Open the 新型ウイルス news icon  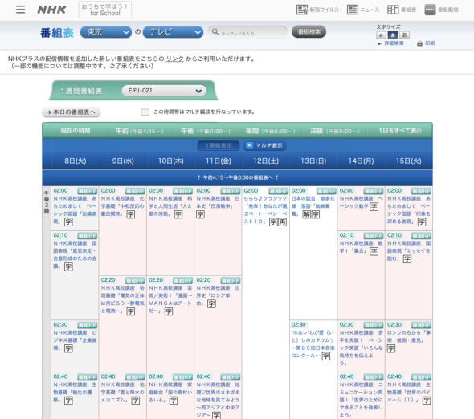(302, 10)
